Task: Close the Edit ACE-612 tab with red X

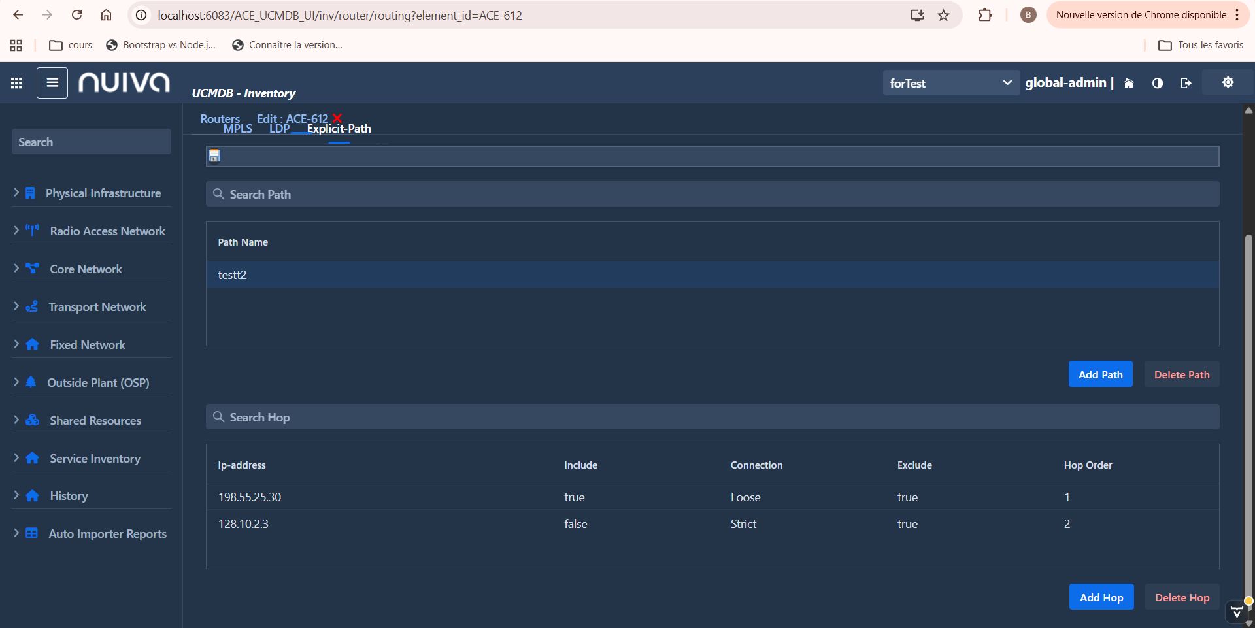Action: [x=337, y=118]
